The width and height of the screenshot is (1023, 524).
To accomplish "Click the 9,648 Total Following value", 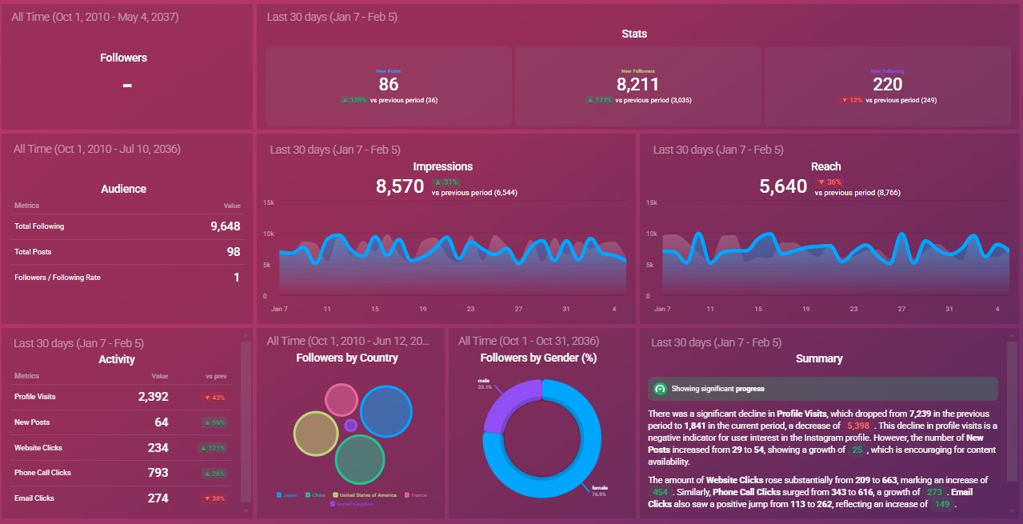I will (226, 226).
